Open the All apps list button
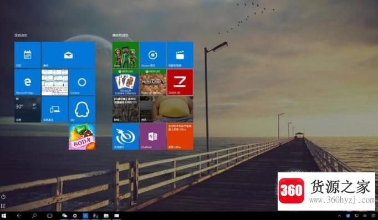378x220 pixels. tap(3, 206)
